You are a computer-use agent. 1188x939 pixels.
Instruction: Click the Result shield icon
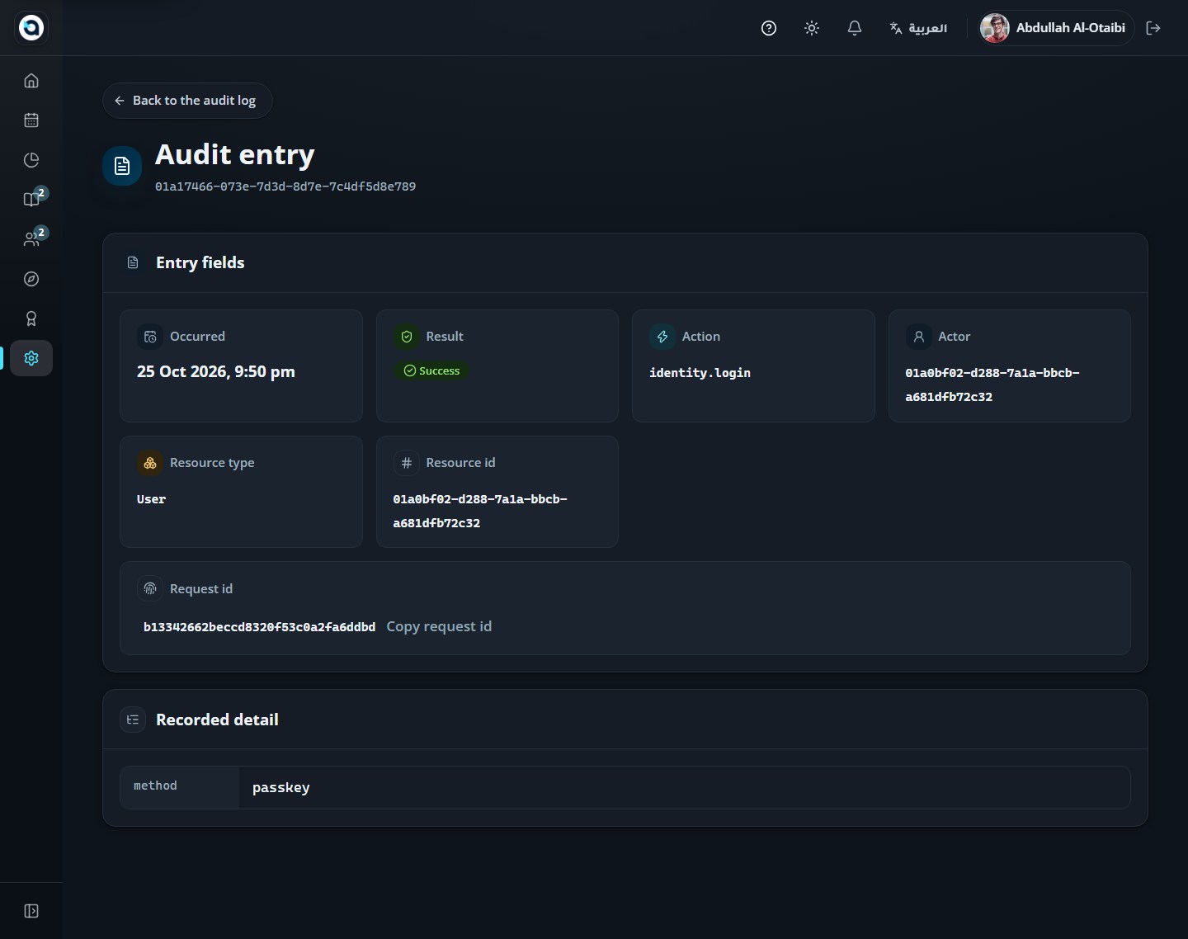click(x=407, y=337)
